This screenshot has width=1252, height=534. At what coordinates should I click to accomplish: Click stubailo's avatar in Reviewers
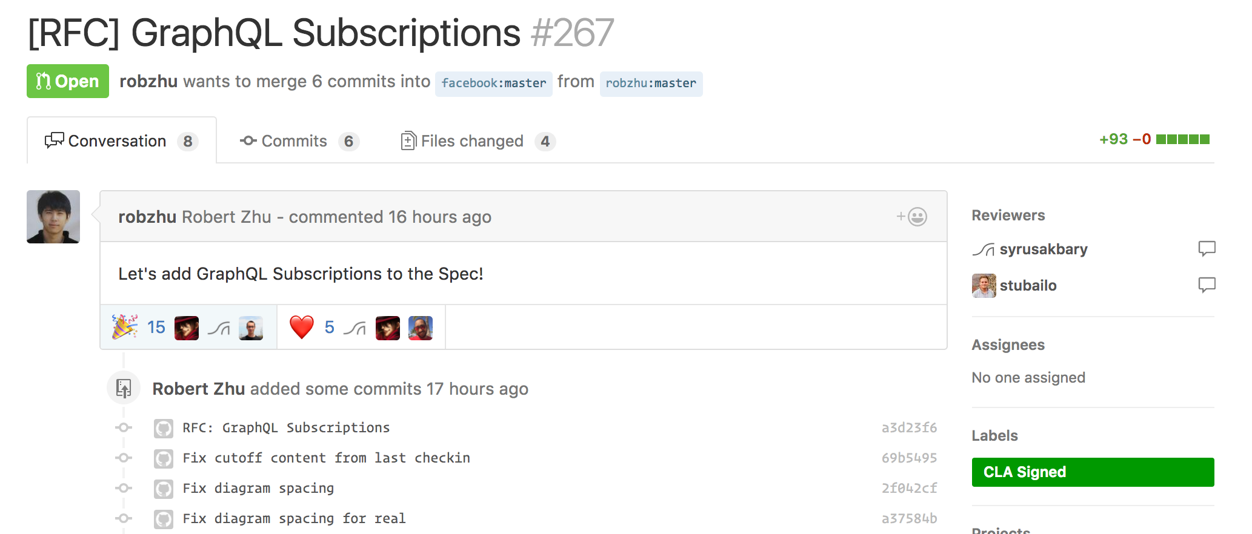pos(984,286)
